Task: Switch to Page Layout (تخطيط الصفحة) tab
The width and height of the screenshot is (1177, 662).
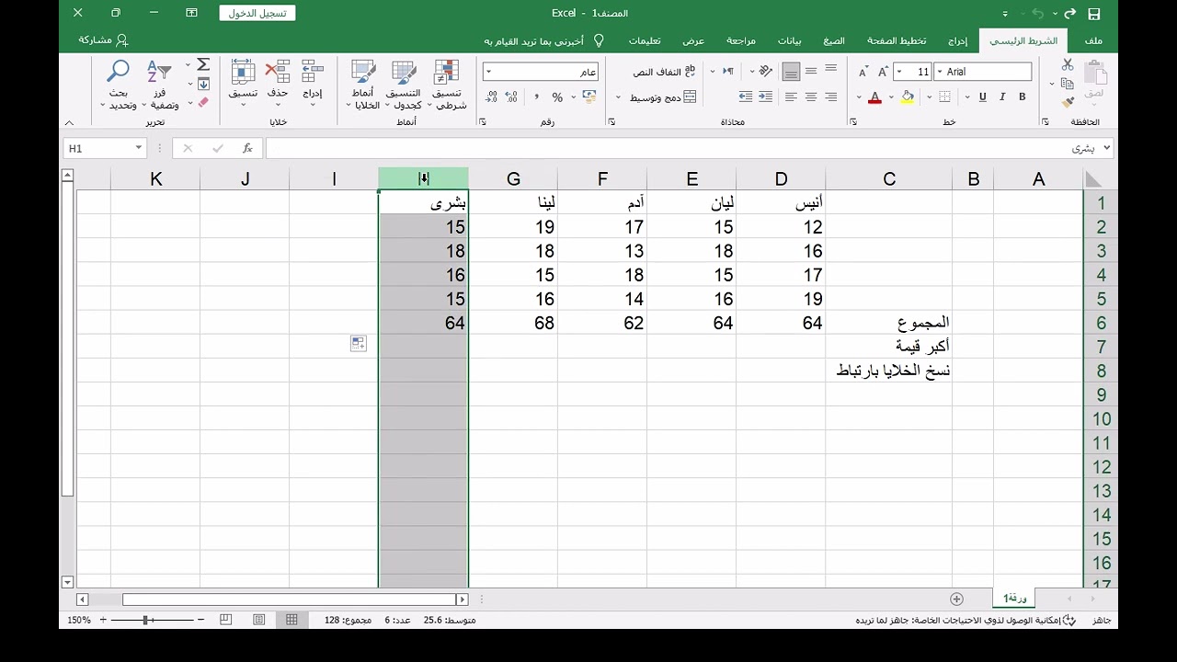Action: tap(897, 40)
